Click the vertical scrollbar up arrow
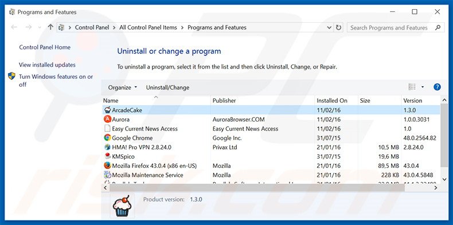This screenshot has height=225, width=453. [x=444, y=100]
